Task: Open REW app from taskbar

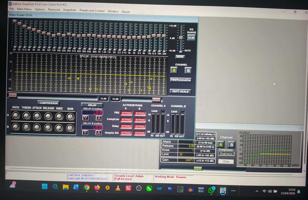Action: [x=201, y=190]
